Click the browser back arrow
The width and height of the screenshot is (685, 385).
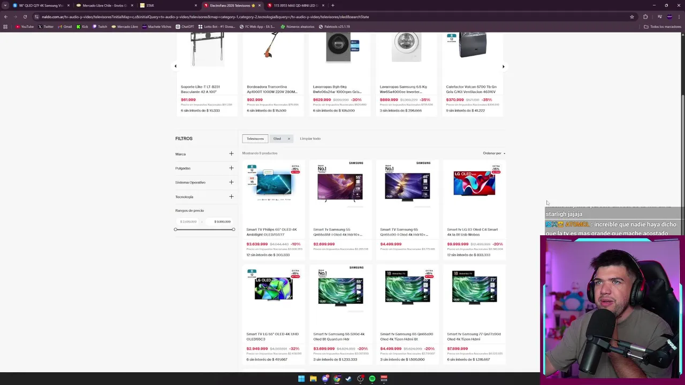point(5,17)
